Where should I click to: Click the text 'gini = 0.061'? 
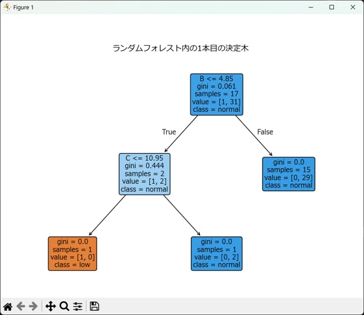(216, 86)
